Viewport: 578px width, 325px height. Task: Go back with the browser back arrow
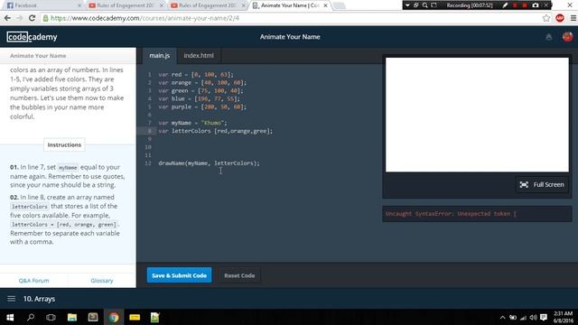click(x=7, y=18)
